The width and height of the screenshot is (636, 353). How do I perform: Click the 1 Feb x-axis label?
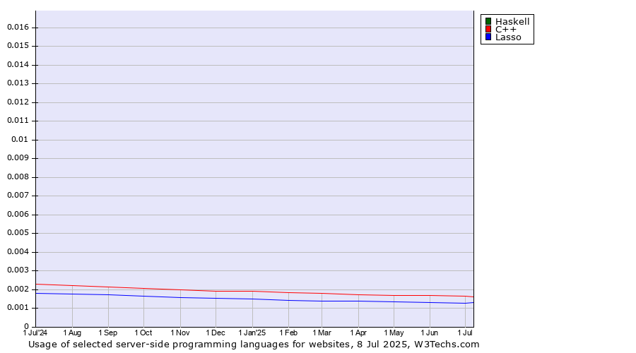click(288, 333)
